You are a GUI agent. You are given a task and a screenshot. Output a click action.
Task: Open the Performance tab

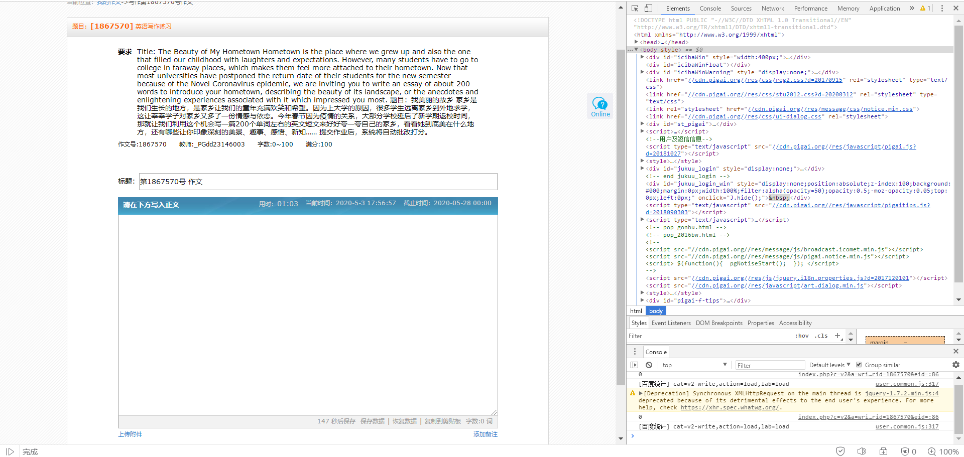point(810,8)
